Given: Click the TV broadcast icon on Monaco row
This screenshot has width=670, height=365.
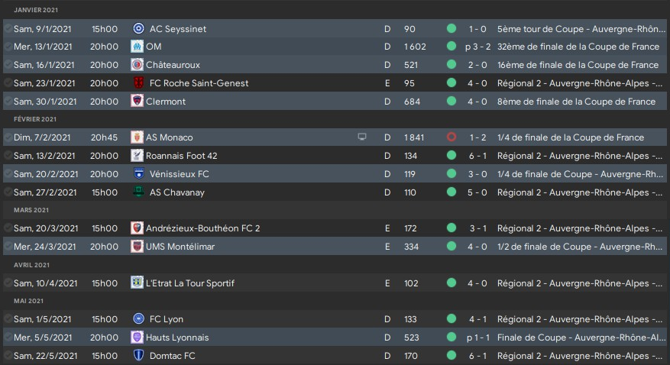Looking at the screenshot, I should 362,137.
